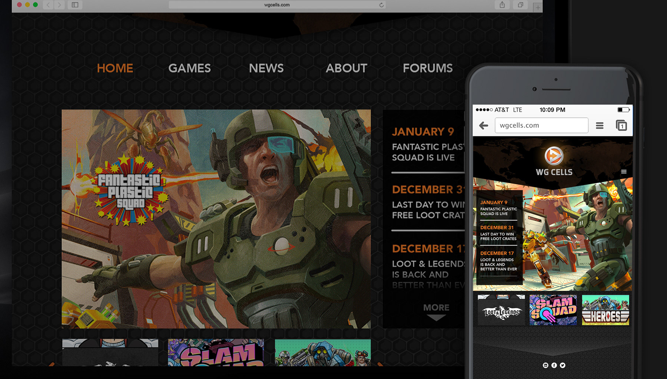667x379 pixels.
Task: Open the Heroes game thumbnail on desktop
Action: (323, 352)
